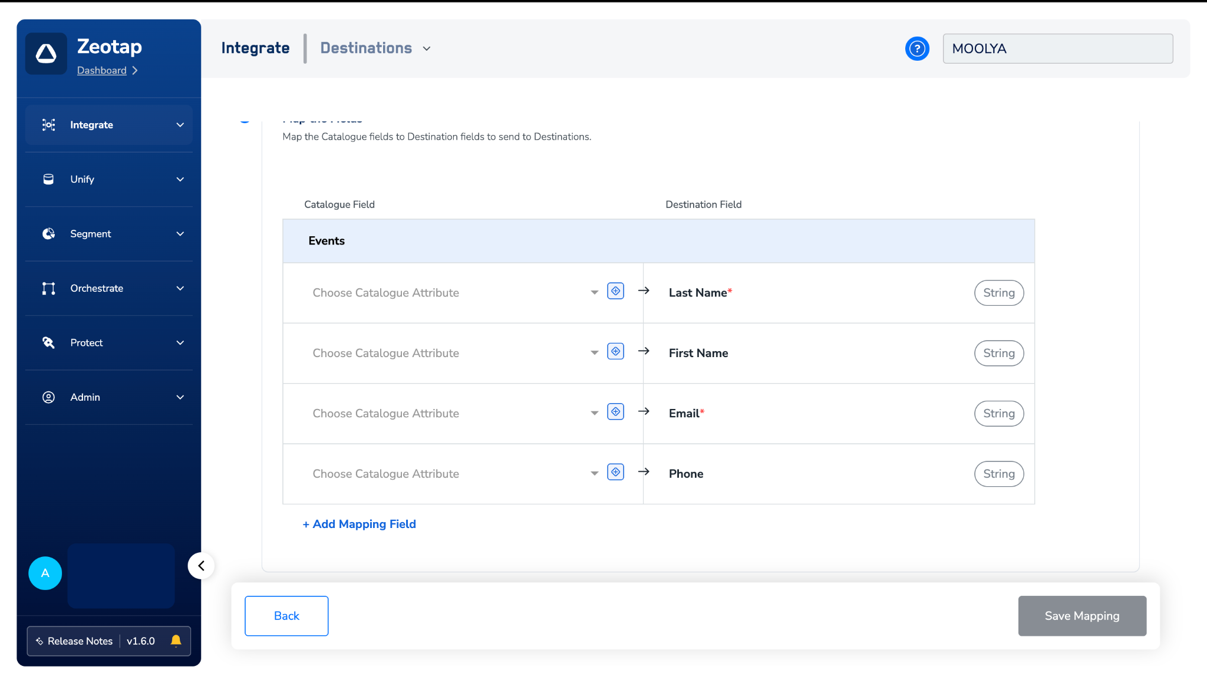Click the Add Mapping Field link
1207x683 pixels.
pos(359,524)
